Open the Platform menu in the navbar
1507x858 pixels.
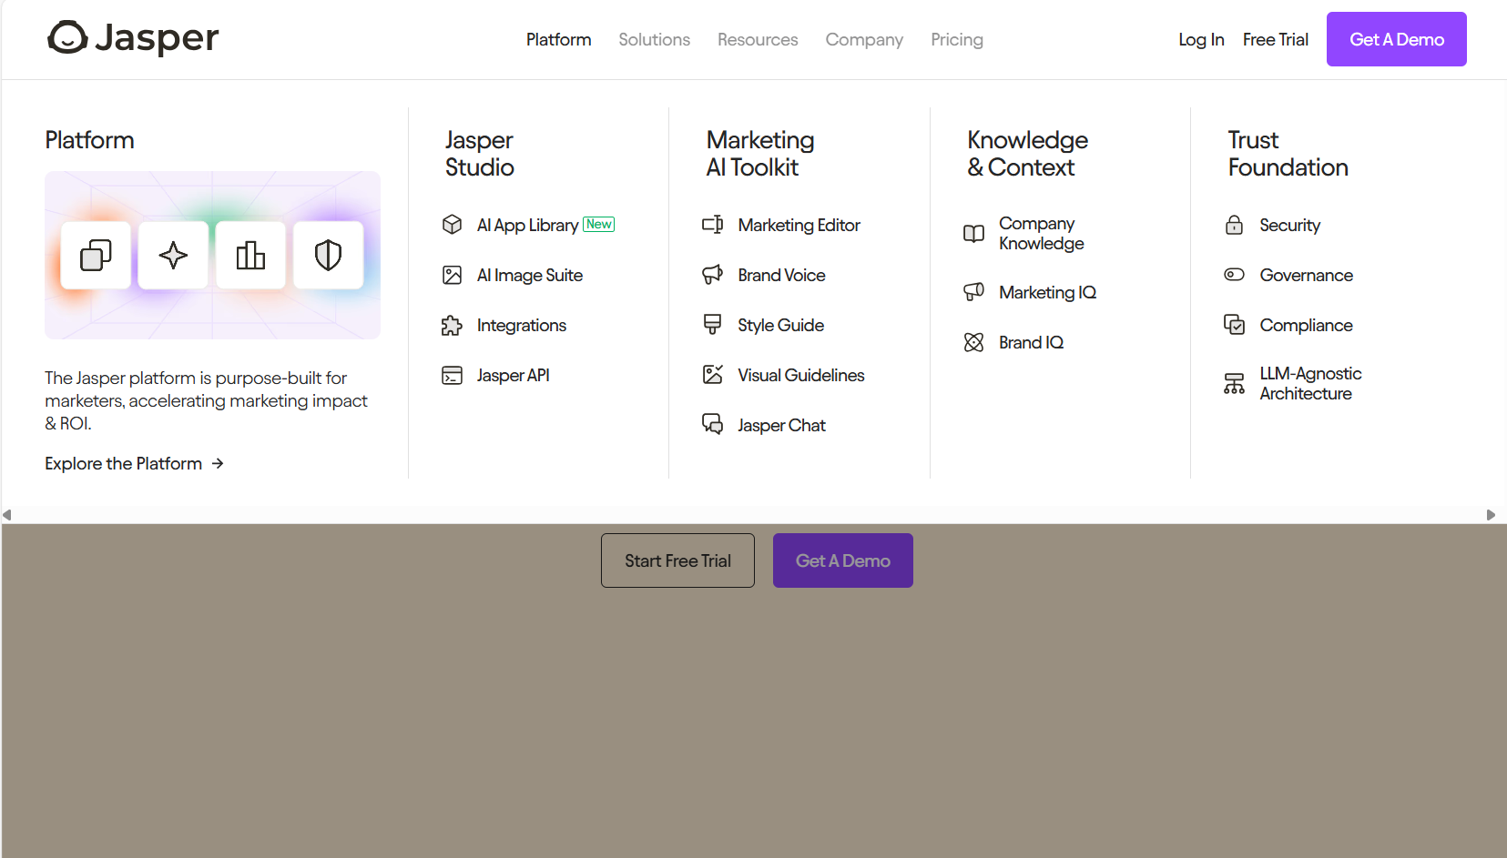pyautogui.click(x=558, y=39)
